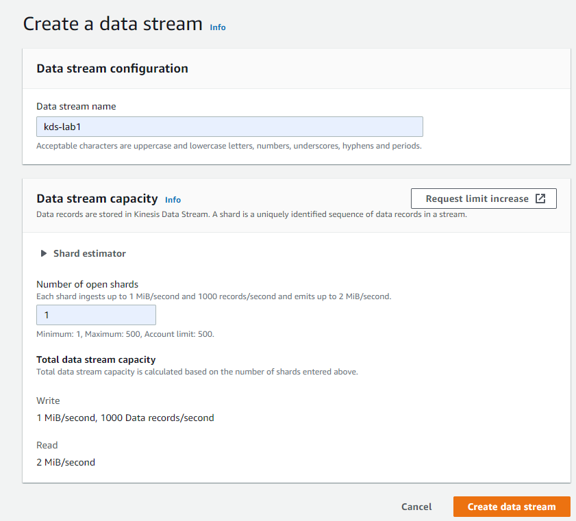Screen dimensions: 576x521
Task: Click the external link icon in Request limit increase
Action: click(540, 199)
